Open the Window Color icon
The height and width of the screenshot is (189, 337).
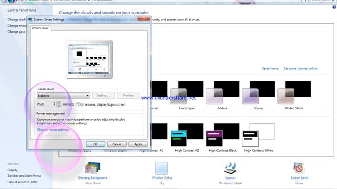162,168
